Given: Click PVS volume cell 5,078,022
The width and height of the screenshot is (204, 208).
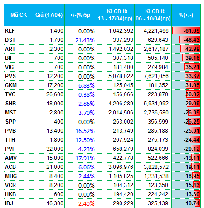Looking at the screenshot, I should pos(115,76).
